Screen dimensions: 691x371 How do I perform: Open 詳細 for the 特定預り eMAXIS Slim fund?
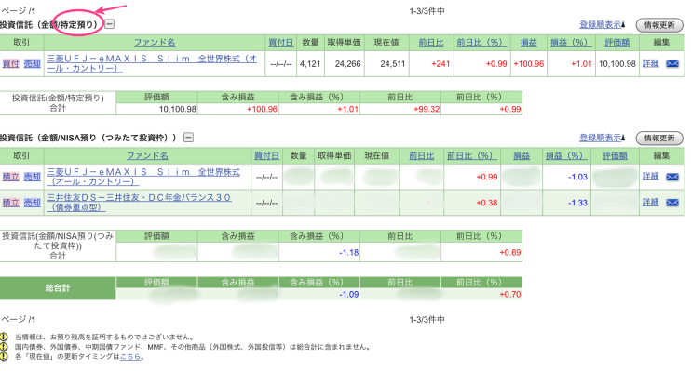tap(650, 64)
